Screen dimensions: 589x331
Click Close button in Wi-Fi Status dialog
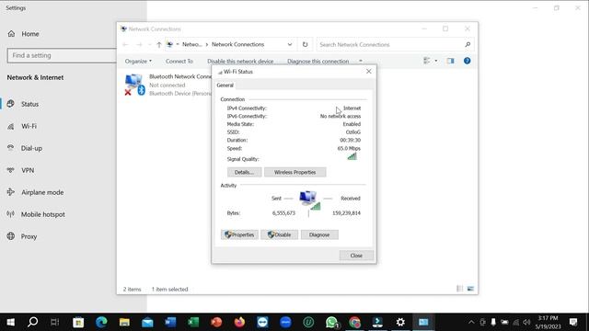click(x=356, y=256)
